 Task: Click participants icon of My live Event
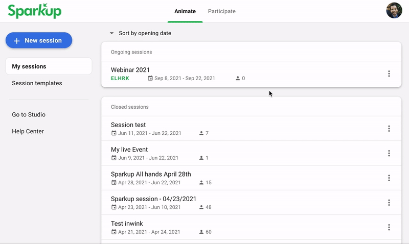(201, 158)
